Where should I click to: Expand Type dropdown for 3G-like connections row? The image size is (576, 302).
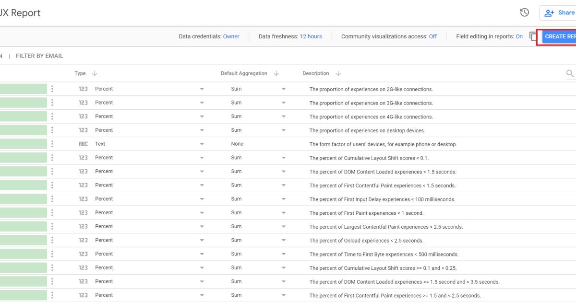(x=202, y=103)
